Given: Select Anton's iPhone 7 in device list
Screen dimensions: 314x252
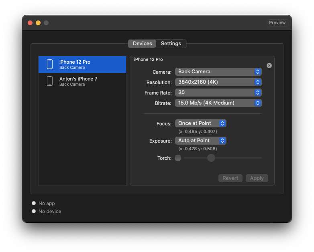Looking at the screenshot, I should (x=82, y=81).
